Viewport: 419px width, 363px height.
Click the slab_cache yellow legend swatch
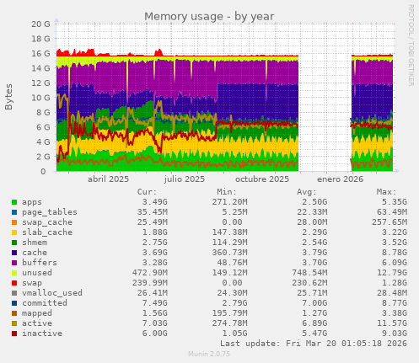coord(14,232)
